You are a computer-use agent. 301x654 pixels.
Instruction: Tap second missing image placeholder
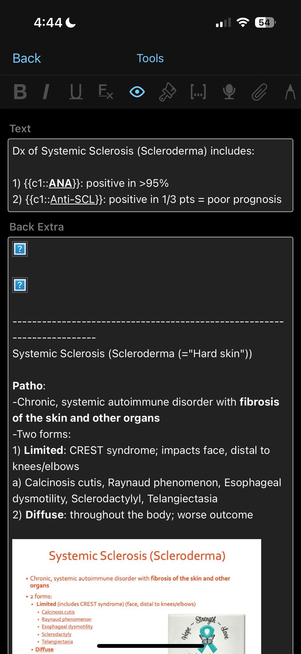coord(20,285)
